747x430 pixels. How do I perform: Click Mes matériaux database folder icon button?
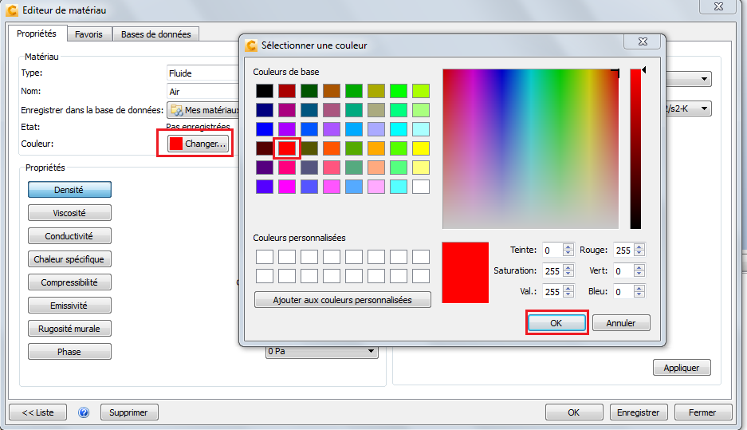pos(203,110)
